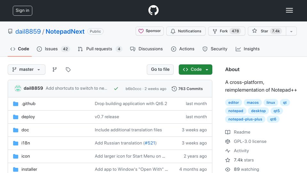Fork the repository
Viewport: 307px width, 173px height.
226,31
